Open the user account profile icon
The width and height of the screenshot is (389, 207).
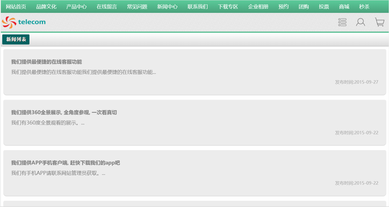click(360, 22)
